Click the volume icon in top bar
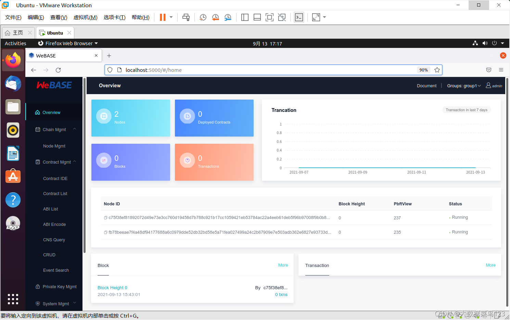Image resolution: width=510 pixels, height=320 pixels. [x=485, y=43]
